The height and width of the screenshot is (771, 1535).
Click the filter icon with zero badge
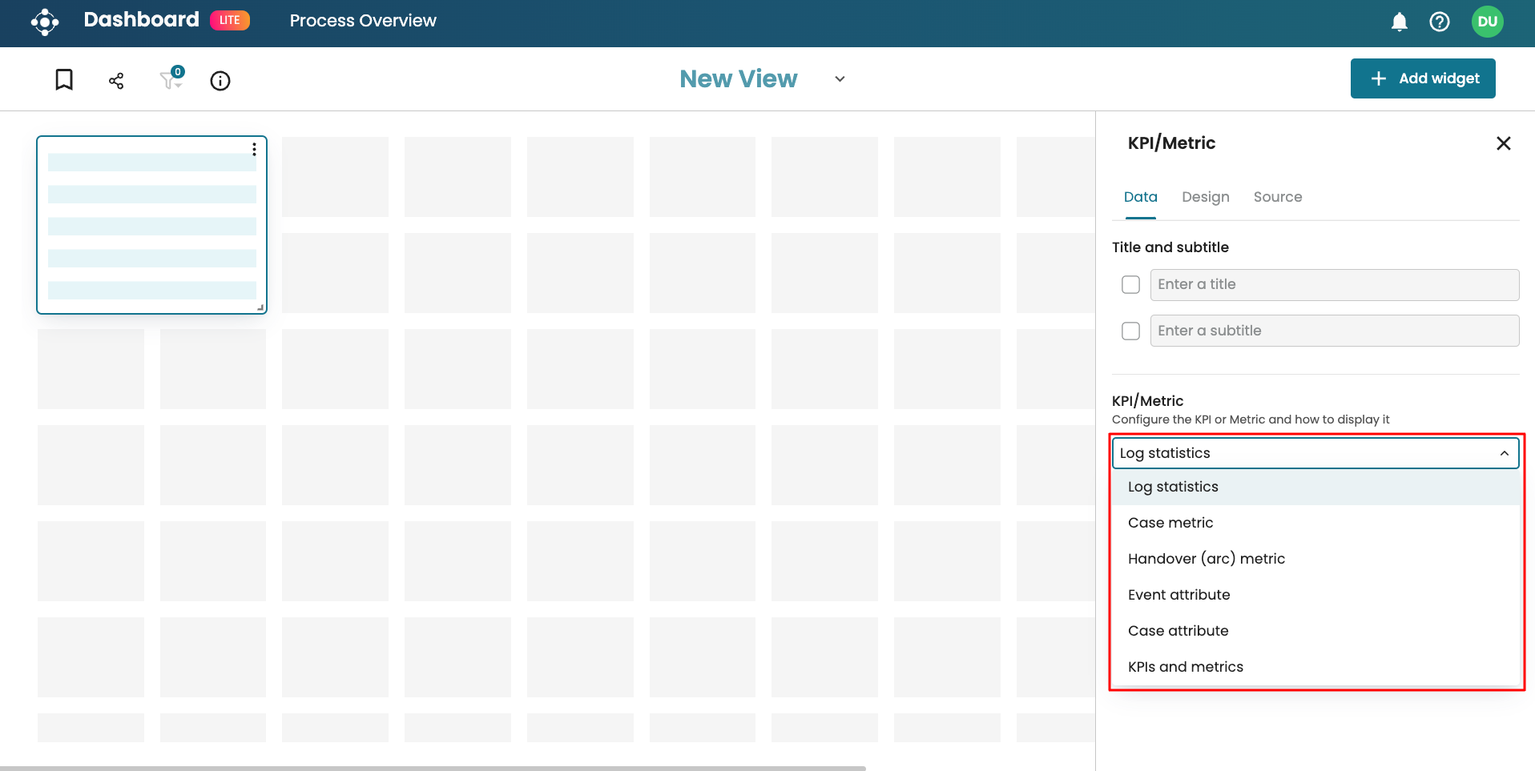170,80
